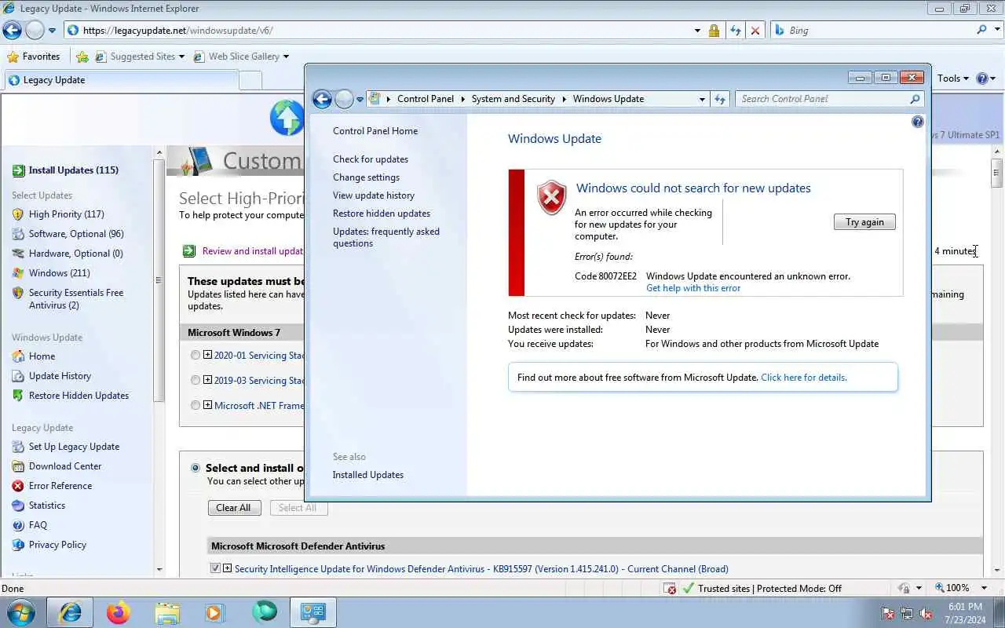Expand the 2019-03 Servicing Stack item
The image size is (1005, 628).
208,380
